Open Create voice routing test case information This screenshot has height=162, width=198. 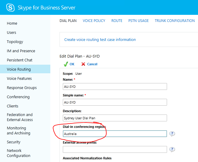click(x=100, y=40)
